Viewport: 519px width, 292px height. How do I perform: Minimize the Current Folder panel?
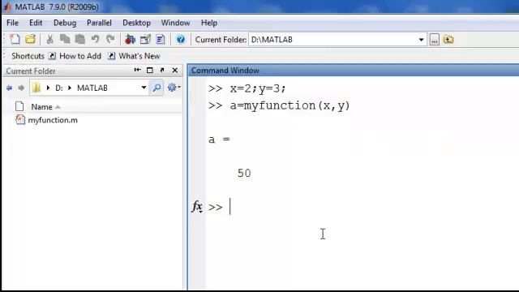137,70
